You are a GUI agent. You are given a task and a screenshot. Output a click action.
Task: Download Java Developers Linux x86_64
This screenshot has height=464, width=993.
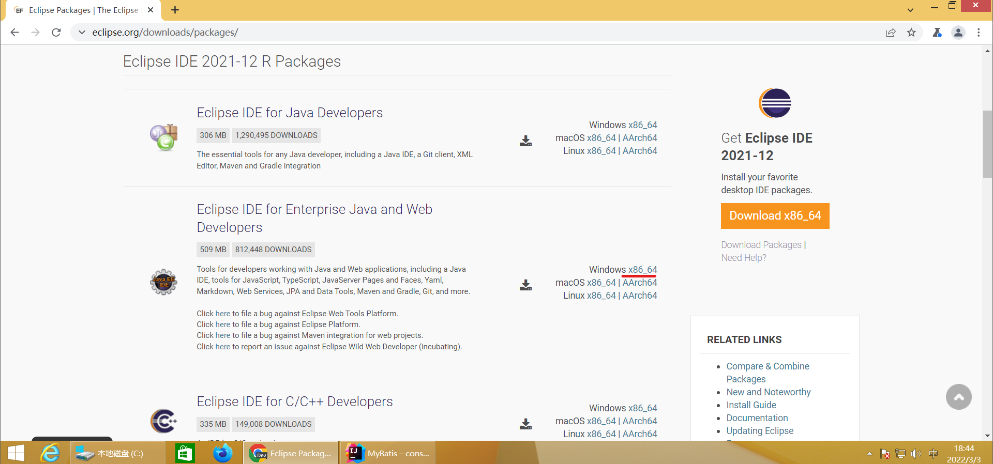(601, 151)
